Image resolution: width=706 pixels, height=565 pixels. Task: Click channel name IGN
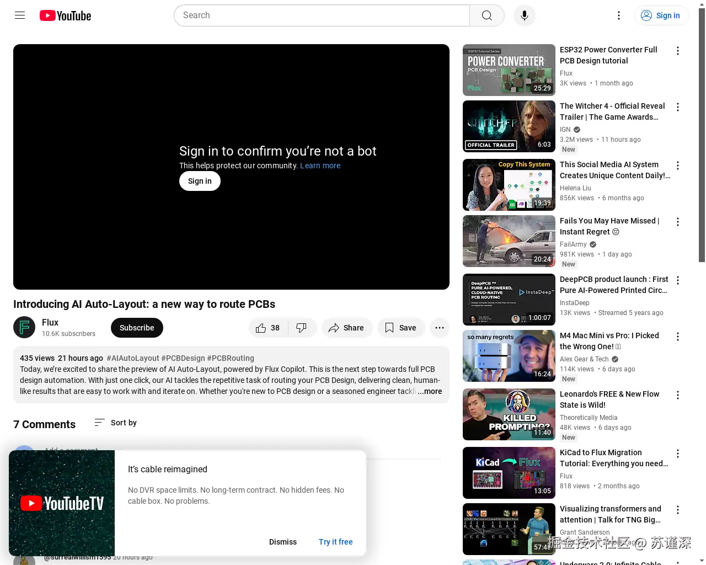pos(565,130)
